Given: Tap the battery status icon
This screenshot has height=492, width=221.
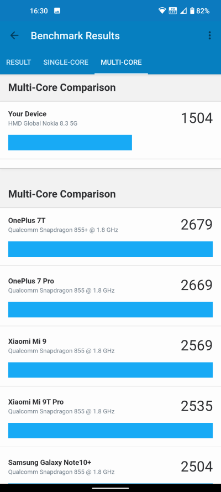Looking at the screenshot, I should tap(192, 11).
